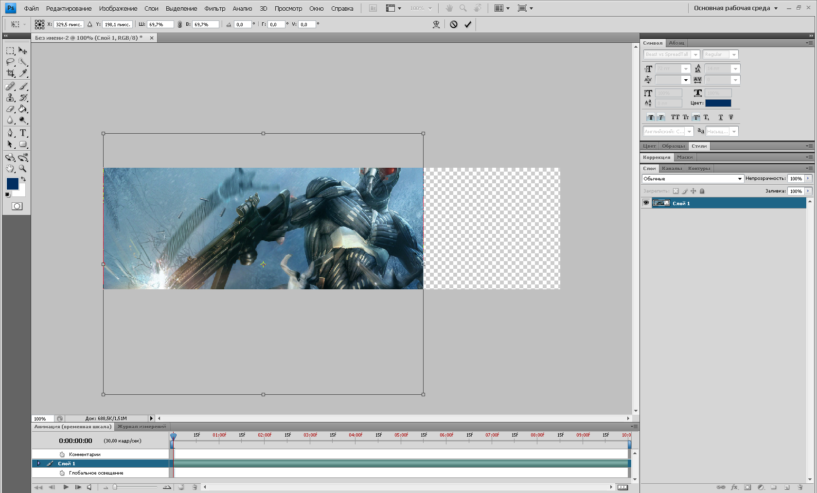Select the Horizontal Type tool
The image size is (817, 493).
23,133
